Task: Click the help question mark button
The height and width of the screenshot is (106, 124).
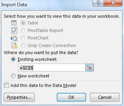Action: tap(98, 3)
